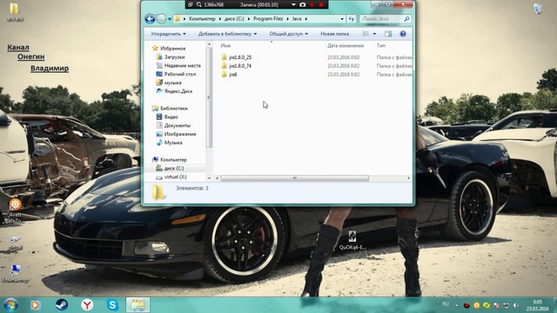The image size is (557, 313).
Task: Sort by Дата изменения column header
Action: pyautogui.click(x=346, y=46)
